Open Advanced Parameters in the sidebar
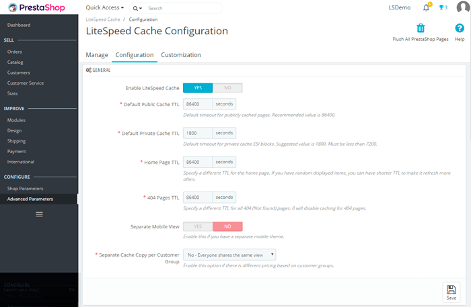This screenshot has height=307, width=471. point(30,199)
